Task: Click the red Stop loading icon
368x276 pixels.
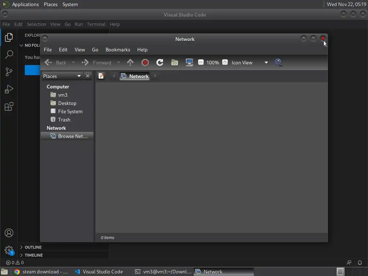Action: pos(145,63)
